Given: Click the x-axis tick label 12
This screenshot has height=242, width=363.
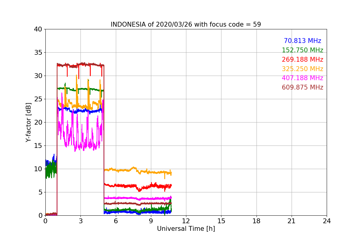Looking at the screenshot, I should [186, 221].
